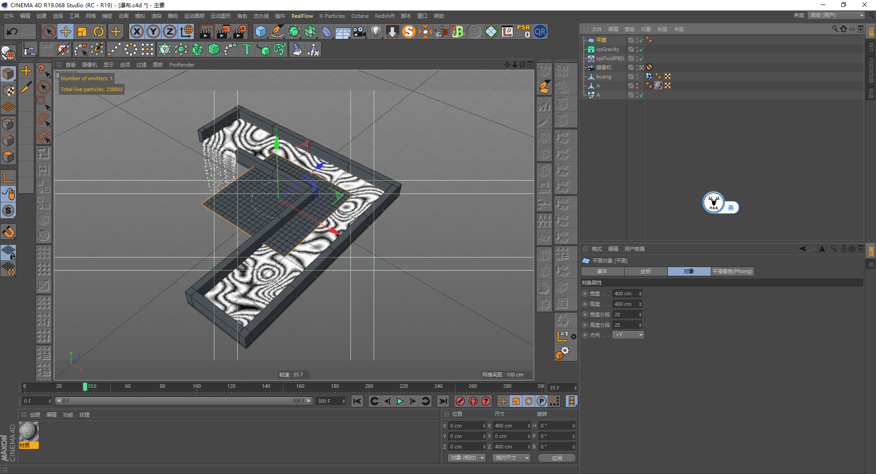
Task: Activate the Scale tool in top toolbar
Action: pos(82,31)
